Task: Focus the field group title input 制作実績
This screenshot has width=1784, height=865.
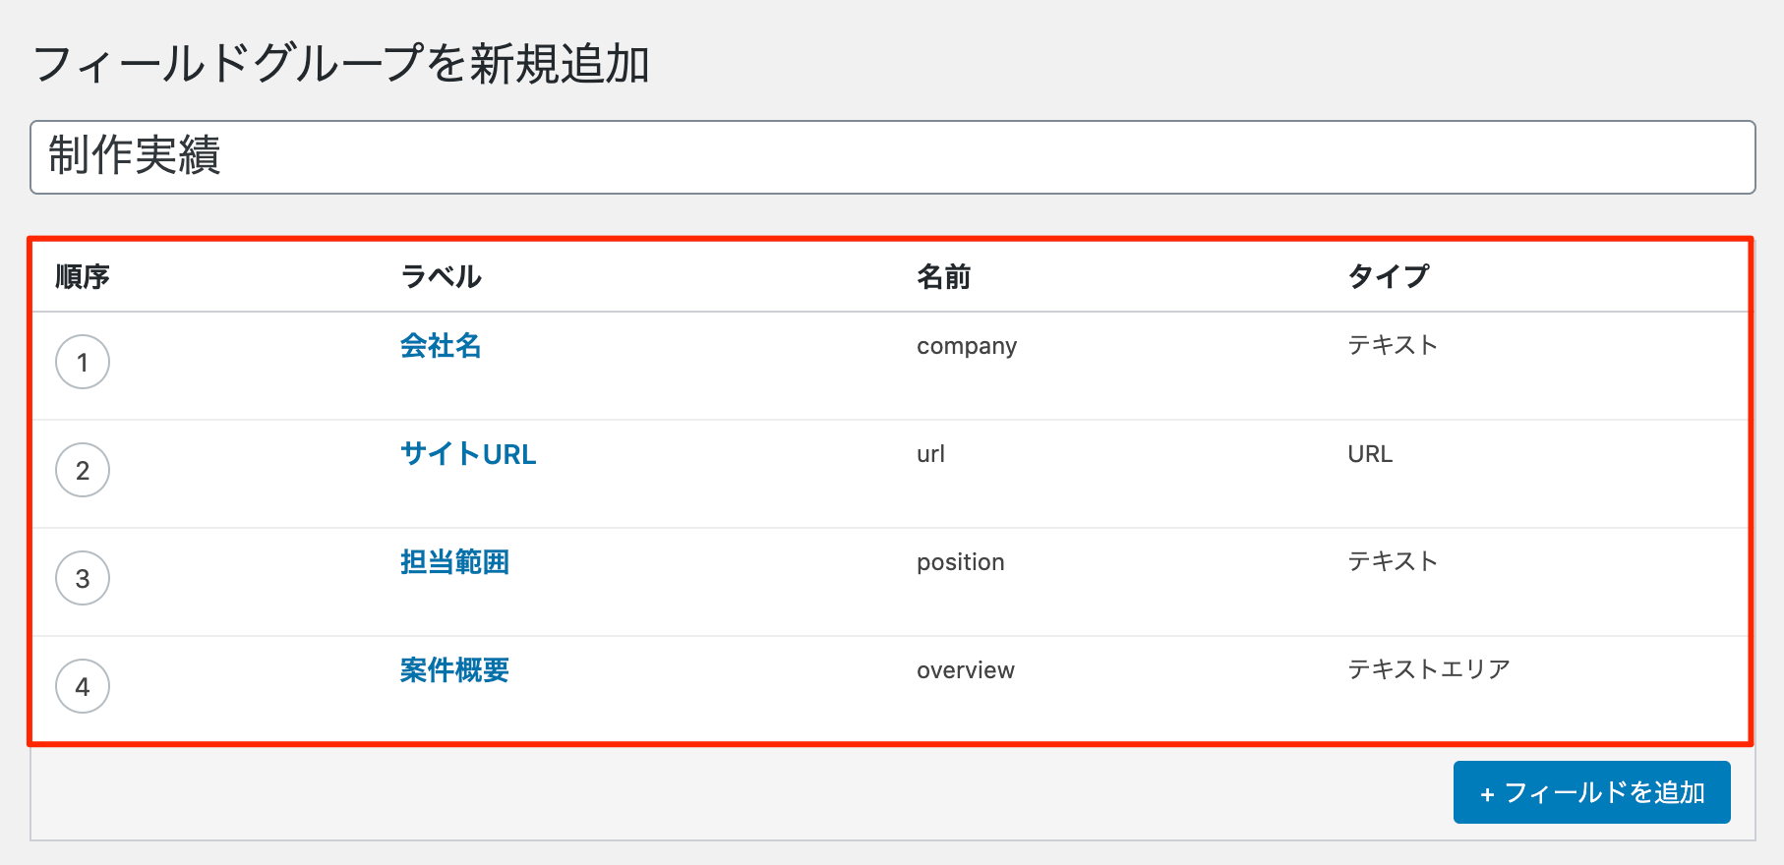Action: click(x=892, y=157)
